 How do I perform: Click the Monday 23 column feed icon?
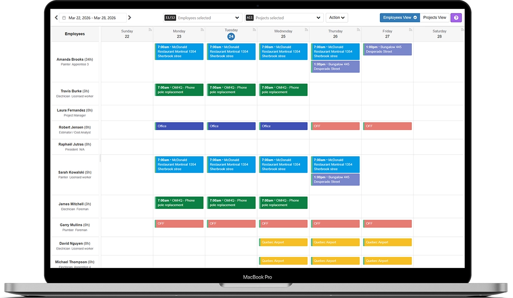[202, 30]
